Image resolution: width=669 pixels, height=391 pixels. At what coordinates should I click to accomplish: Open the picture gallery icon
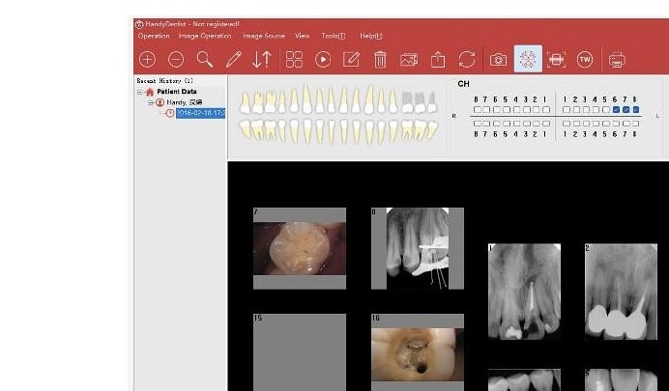coord(409,60)
